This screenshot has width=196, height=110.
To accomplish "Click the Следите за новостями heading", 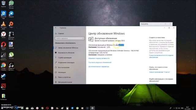I will coord(157,37).
